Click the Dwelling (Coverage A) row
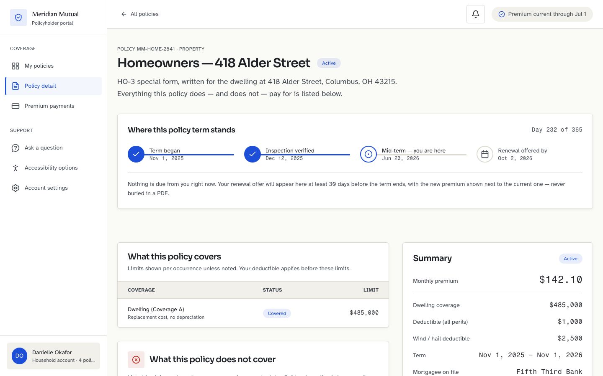The height and width of the screenshot is (376, 603). tap(253, 313)
